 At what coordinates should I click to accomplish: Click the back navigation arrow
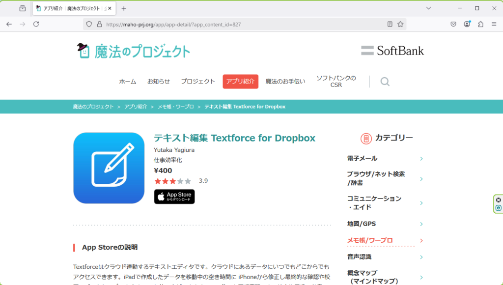point(9,24)
